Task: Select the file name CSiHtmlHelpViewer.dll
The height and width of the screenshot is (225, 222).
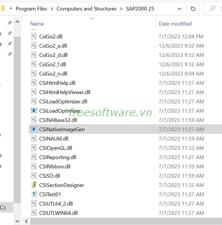Action: click(x=65, y=92)
